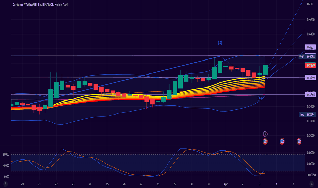
Task: Click the USDT currency label
Action: [x=310, y=4]
